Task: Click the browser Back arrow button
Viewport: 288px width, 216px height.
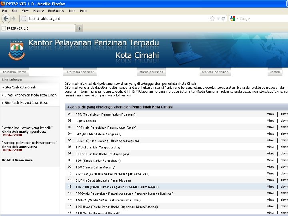Action: click(6, 18)
